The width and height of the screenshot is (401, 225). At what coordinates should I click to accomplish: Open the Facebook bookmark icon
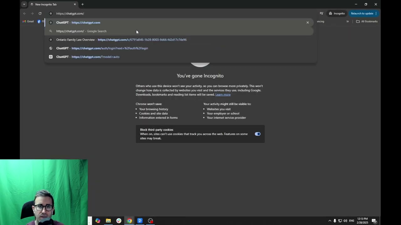coord(39,22)
